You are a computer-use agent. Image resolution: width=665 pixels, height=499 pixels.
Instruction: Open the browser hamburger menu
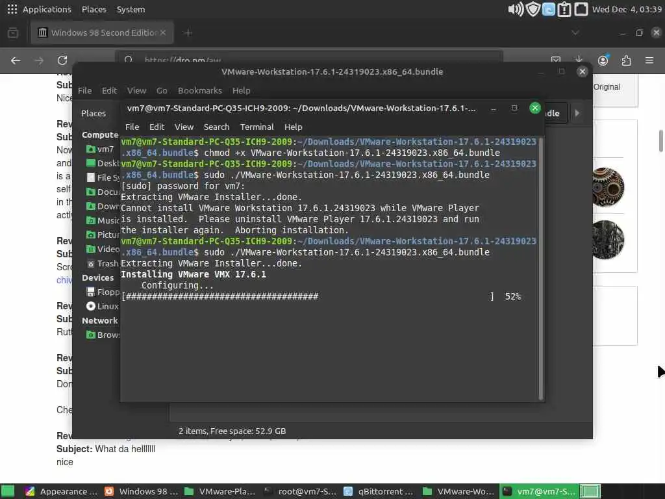(x=649, y=60)
